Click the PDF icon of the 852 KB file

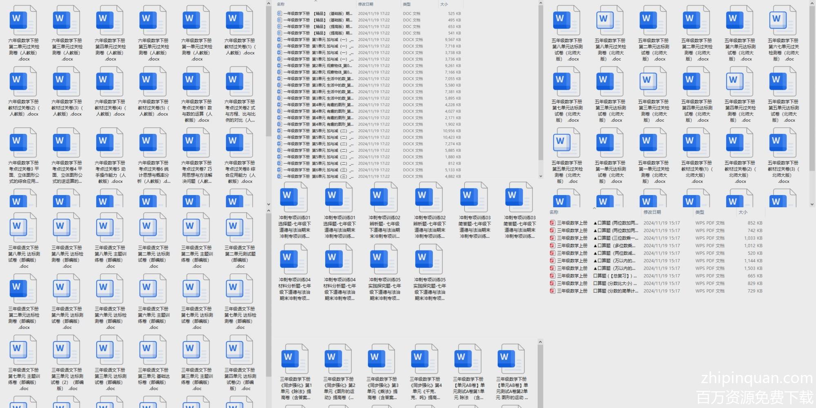click(x=552, y=223)
